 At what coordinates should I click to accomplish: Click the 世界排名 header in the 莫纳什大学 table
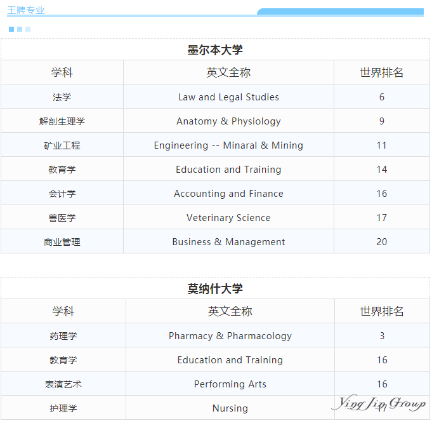click(x=382, y=311)
